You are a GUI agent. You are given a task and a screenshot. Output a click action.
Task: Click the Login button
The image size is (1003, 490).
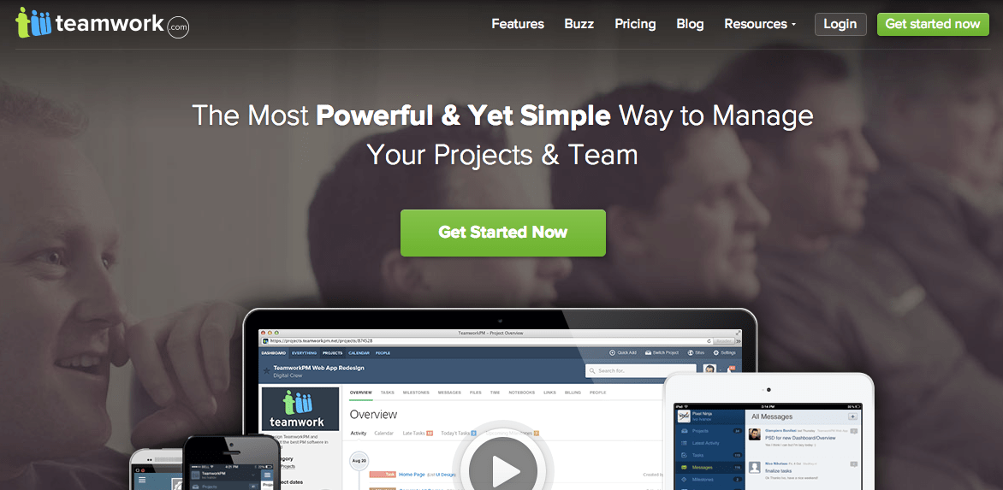point(840,24)
